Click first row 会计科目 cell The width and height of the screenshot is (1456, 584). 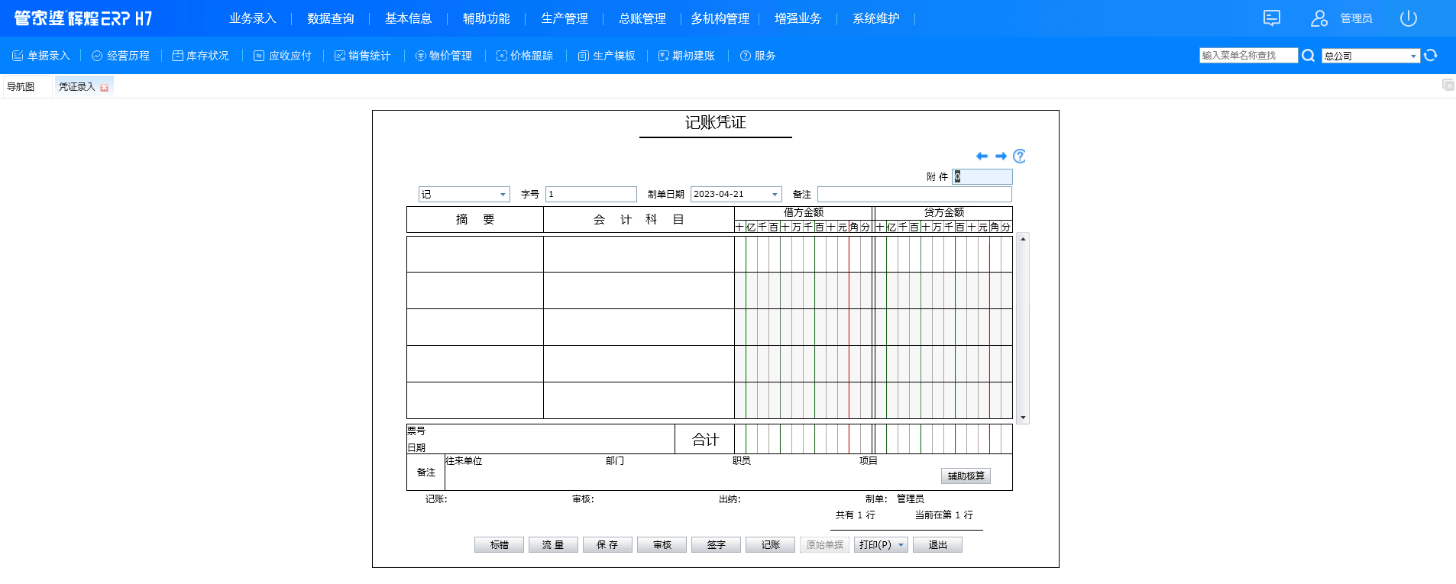tap(639, 254)
